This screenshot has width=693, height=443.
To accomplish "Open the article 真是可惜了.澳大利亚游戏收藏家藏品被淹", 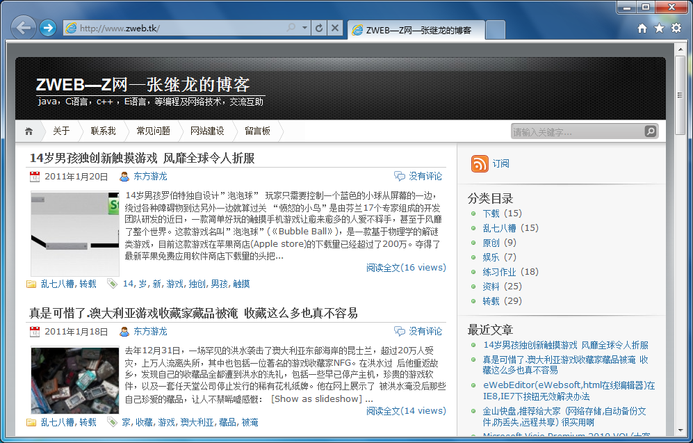I will [193, 313].
